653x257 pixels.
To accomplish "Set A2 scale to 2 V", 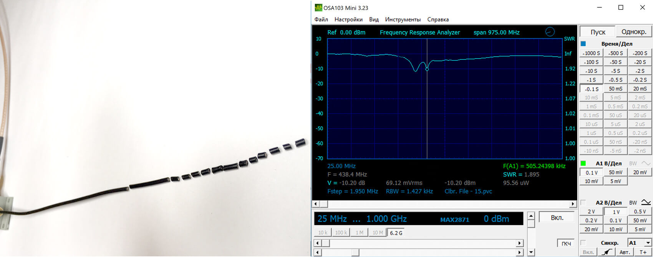I will [591, 212].
